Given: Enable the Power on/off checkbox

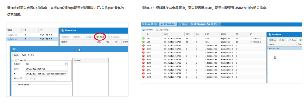Looking at the screenshot, I should coord(16,85).
